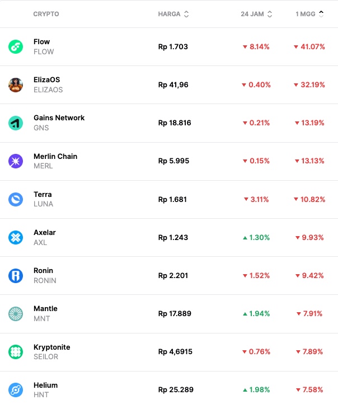This screenshot has height=409, width=338.
Task: Click the CRYPTO column header
Action: tap(46, 14)
